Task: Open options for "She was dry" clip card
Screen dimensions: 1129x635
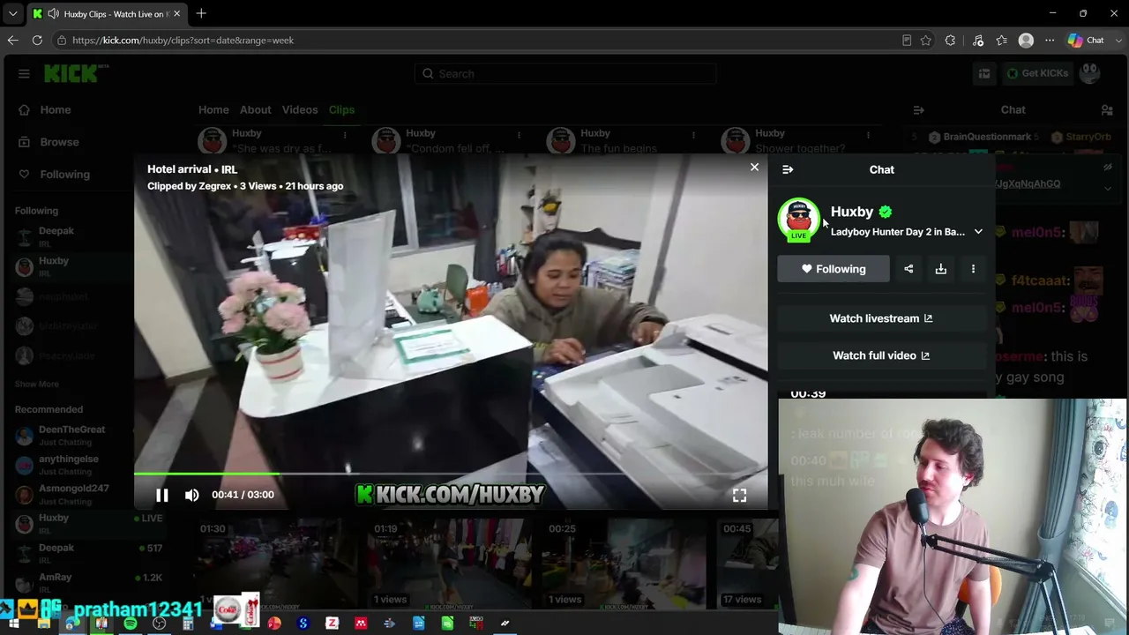Action: coord(345,135)
